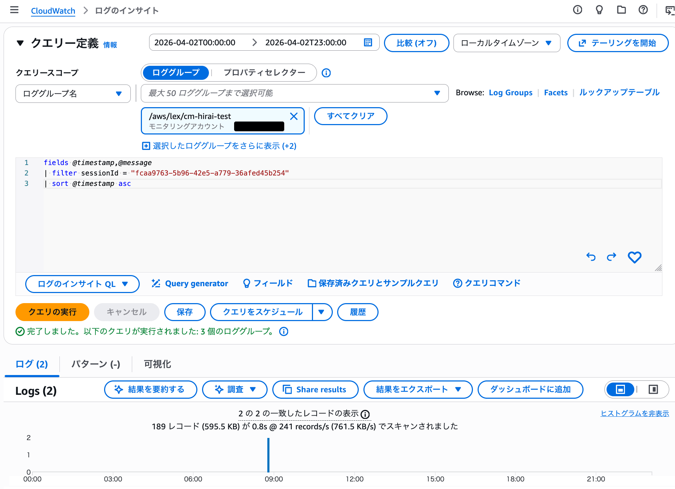Switch scope to プロパティセレクター

point(264,73)
